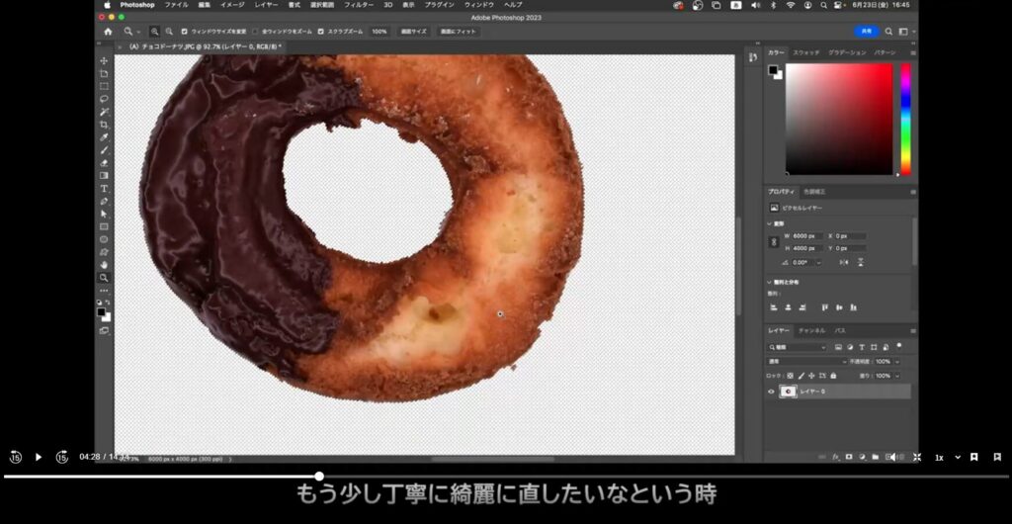Screen dimensions: 1012x524
Task: Click the 画面にフィット button
Action: point(459,32)
